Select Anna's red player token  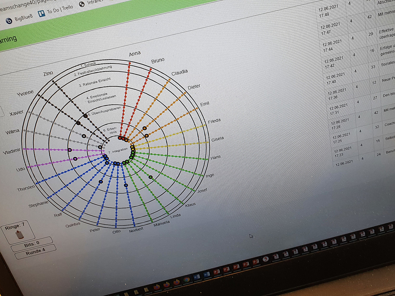tap(120, 138)
